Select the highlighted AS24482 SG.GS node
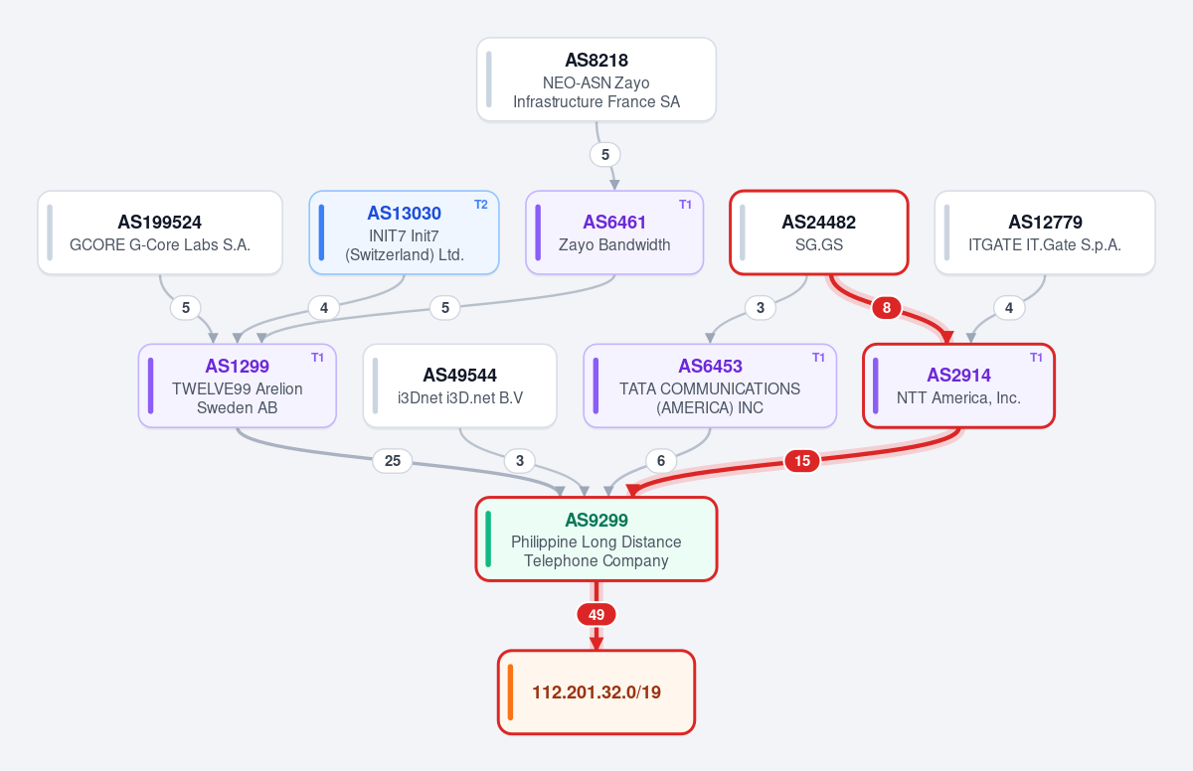The height and width of the screenshot is (771, 1193). 819,232
